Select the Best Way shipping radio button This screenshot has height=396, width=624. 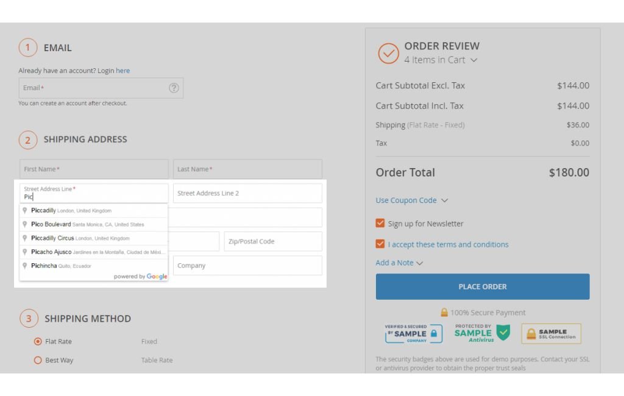pos(38,360)
